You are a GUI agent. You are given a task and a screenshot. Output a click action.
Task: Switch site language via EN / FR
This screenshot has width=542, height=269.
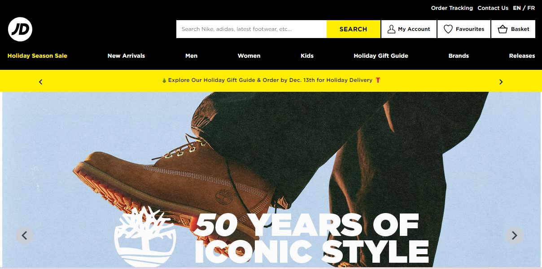pos(524,8)
